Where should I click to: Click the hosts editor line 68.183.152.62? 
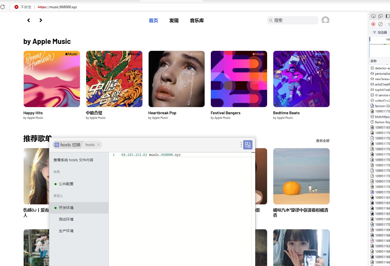click(151, 155)
